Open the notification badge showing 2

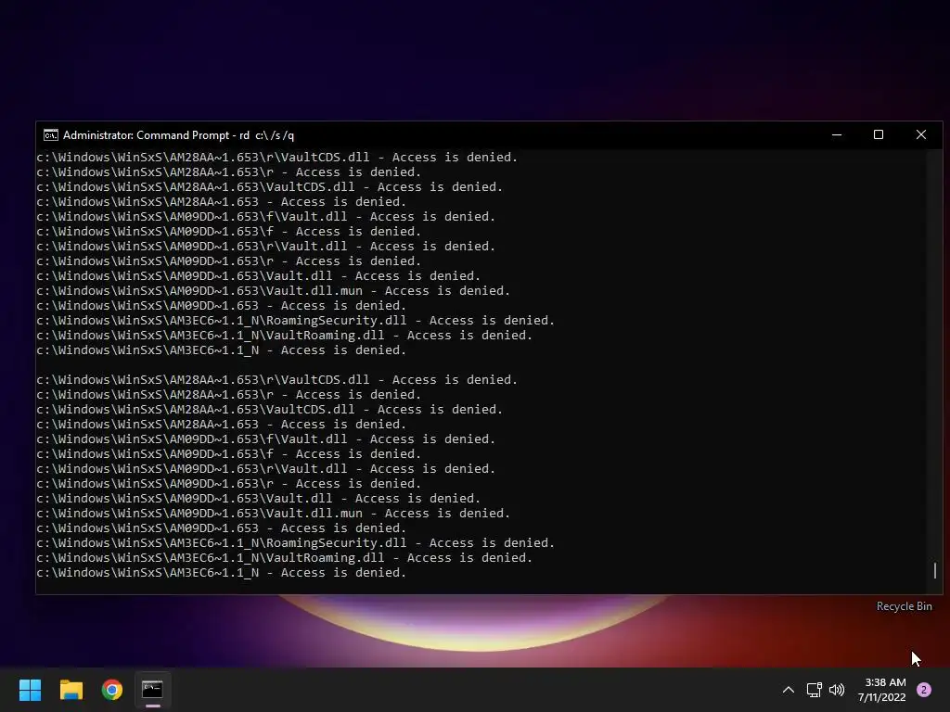924,690
